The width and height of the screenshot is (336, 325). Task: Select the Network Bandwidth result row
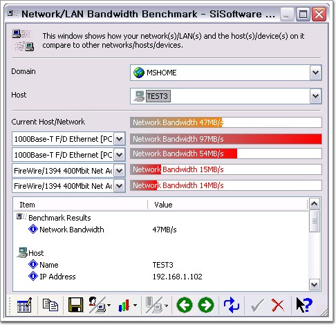pos(160,230)
